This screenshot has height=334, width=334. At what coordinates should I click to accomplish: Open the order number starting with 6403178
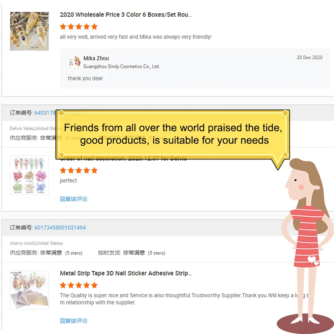(45, 113)
